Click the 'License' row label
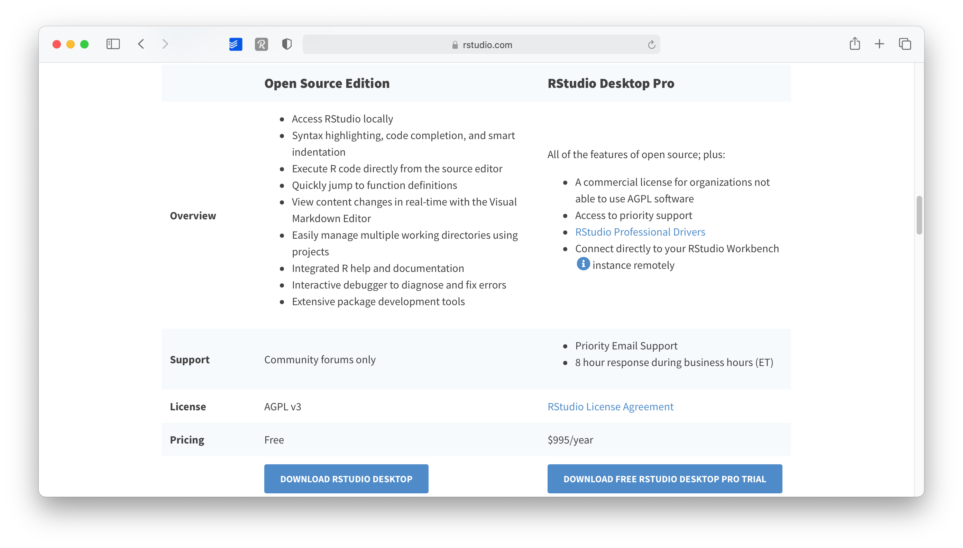This screenshot has height=548, width=963. pyautogui.click(x=188, y=407)
